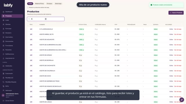
Task: Open Lotes menu label in sidebar
Action: [7, 20]
